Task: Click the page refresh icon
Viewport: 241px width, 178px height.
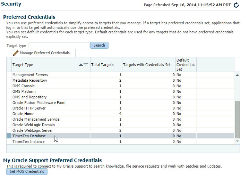Action: 236,5
